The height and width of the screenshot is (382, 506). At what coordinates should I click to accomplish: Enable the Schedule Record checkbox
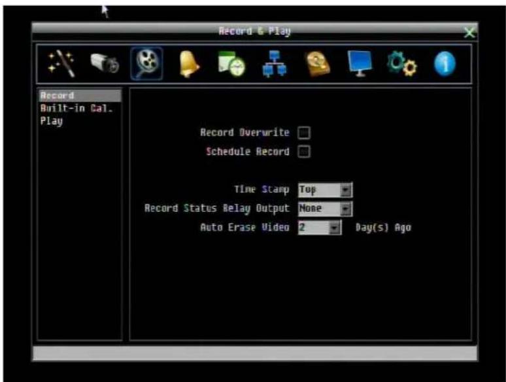[x=304, y=152]
